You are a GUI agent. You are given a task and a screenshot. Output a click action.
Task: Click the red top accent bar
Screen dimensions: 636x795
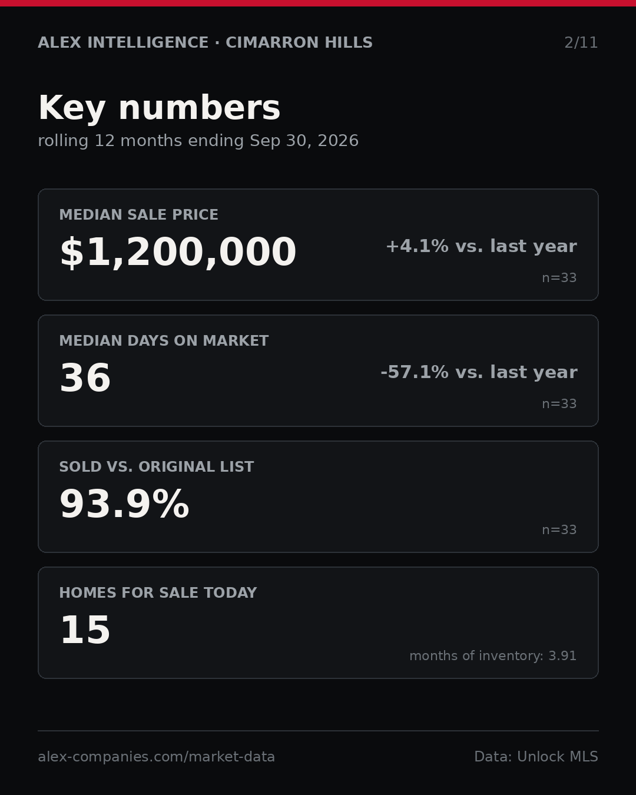tap(318, 3)
